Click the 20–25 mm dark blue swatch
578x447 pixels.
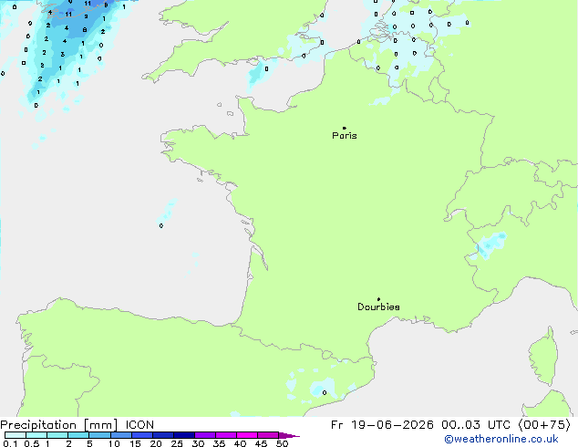point(162,435)
